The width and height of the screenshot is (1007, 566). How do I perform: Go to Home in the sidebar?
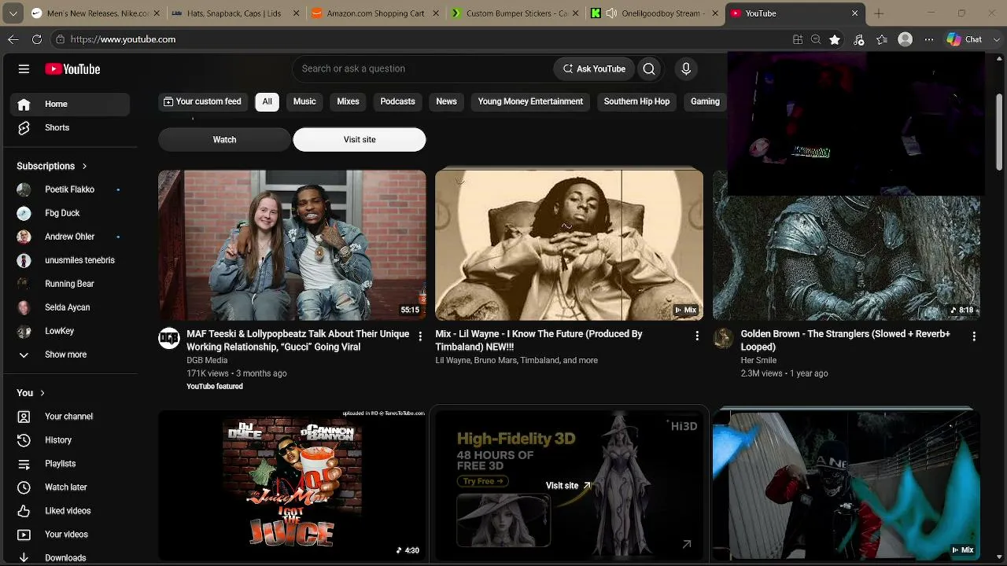(x=70, y=104)
